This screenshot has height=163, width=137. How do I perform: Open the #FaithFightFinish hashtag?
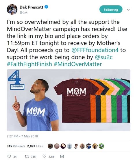coord(29,64)
